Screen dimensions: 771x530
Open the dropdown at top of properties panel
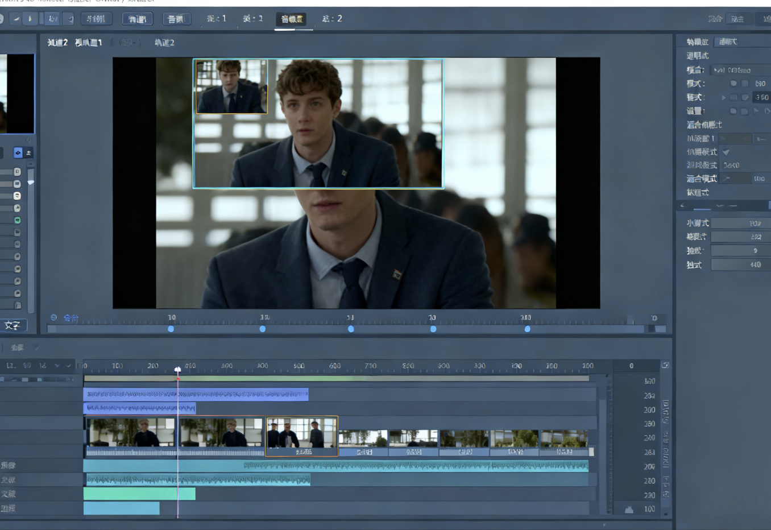point(739,70)
